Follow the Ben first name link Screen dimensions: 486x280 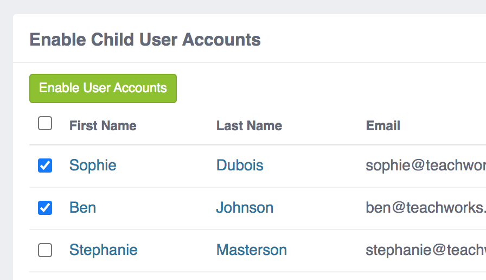coord(82,207)
